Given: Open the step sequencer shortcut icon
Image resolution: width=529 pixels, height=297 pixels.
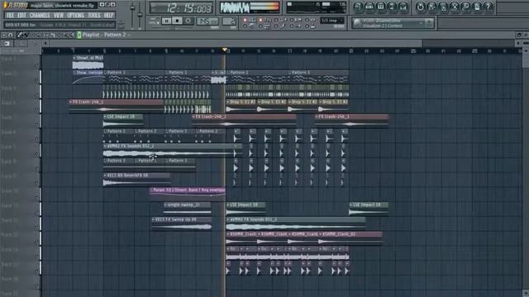Looking at the screenshot, I should (369, 7).
